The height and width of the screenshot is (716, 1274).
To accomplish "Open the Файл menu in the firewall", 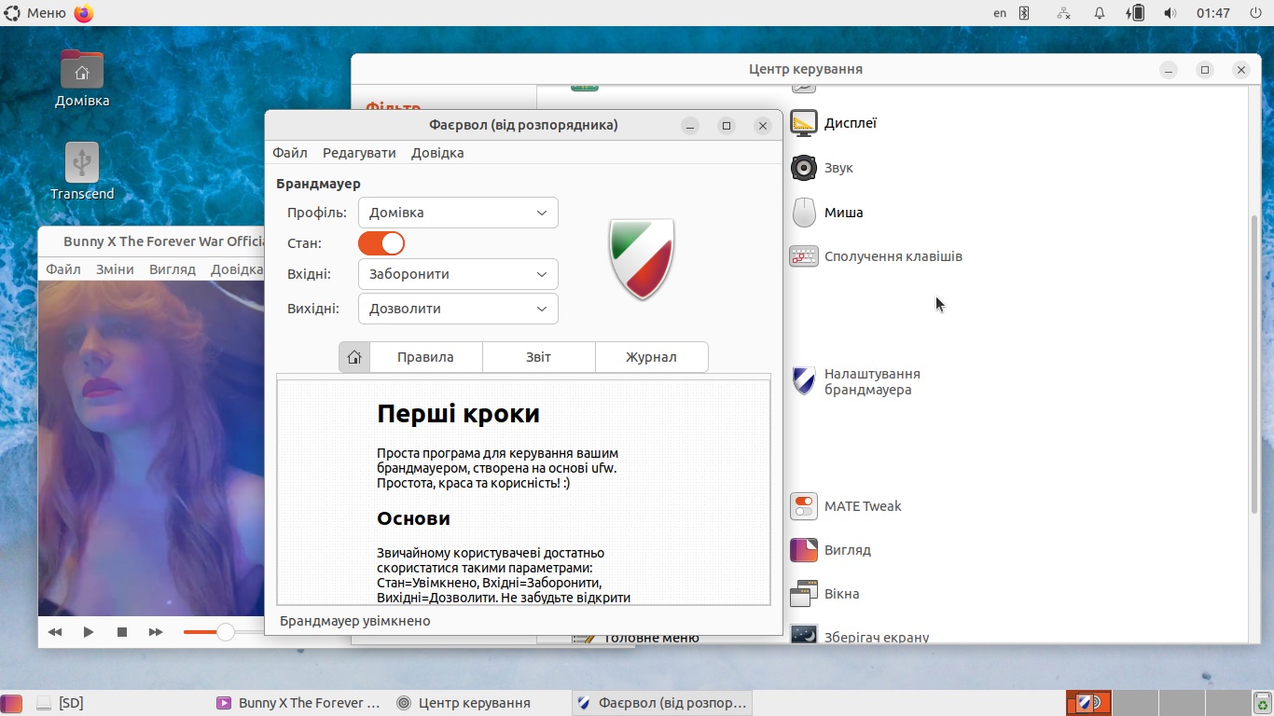I will 290,153.
